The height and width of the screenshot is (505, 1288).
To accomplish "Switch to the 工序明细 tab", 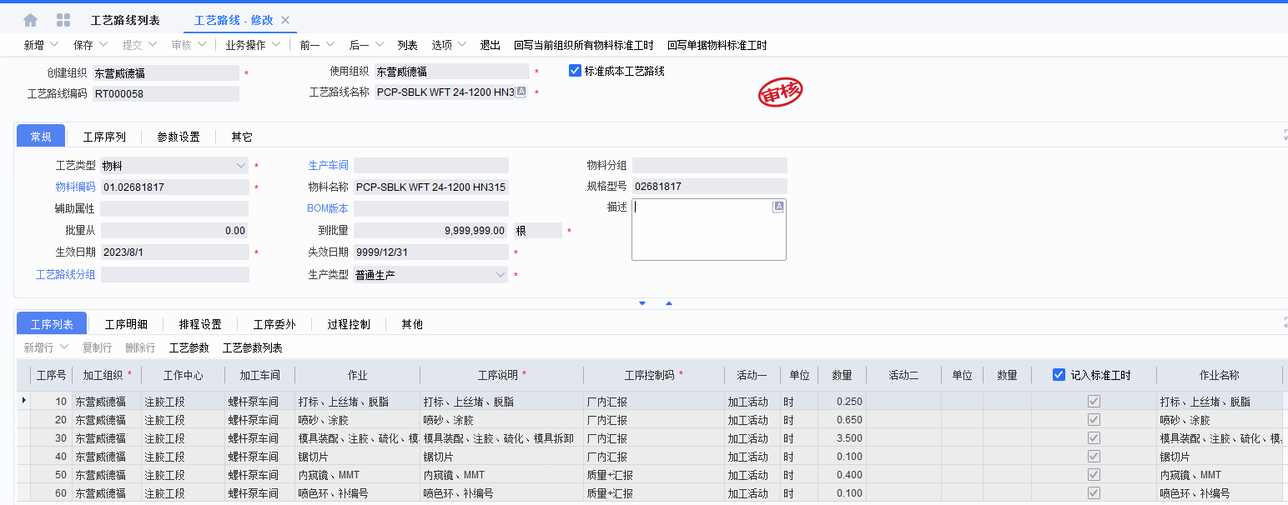I will point(126,324).
